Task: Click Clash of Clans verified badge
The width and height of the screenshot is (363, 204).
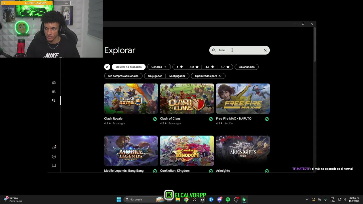Action: click(211, 119)
